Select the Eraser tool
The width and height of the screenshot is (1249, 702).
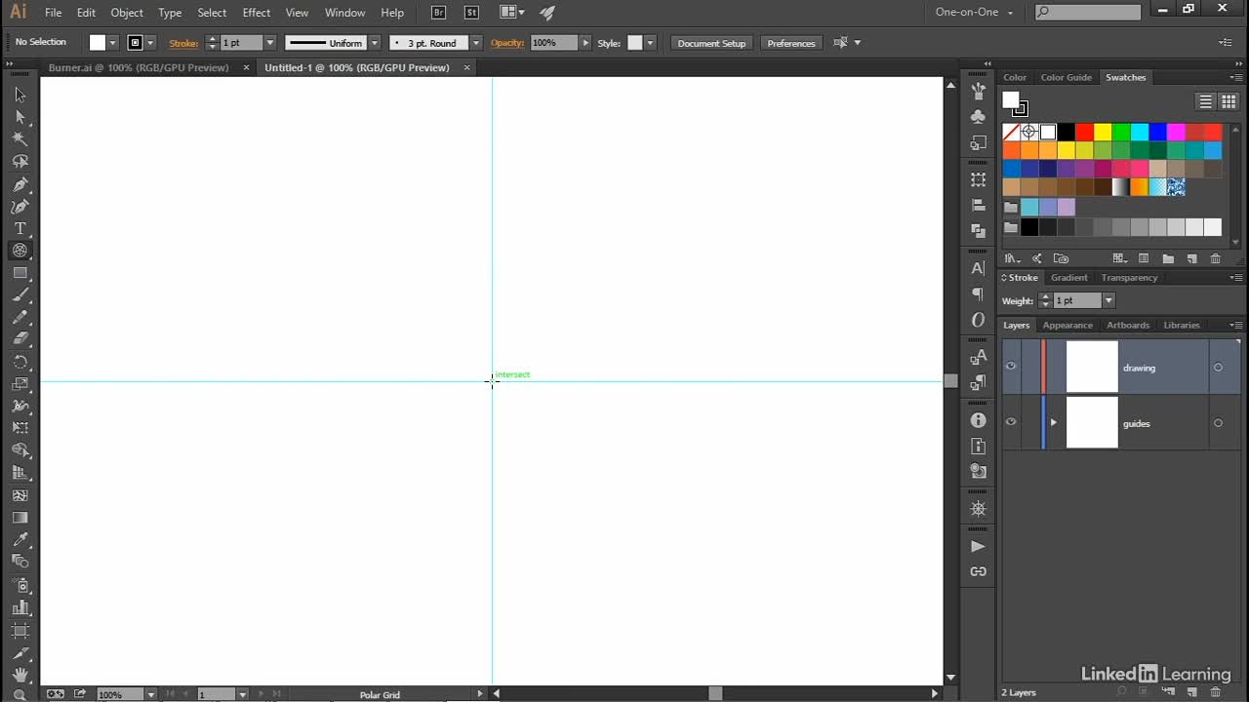20,338
